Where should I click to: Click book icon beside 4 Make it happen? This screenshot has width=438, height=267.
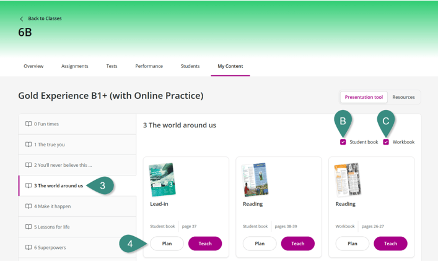[28, 206]
